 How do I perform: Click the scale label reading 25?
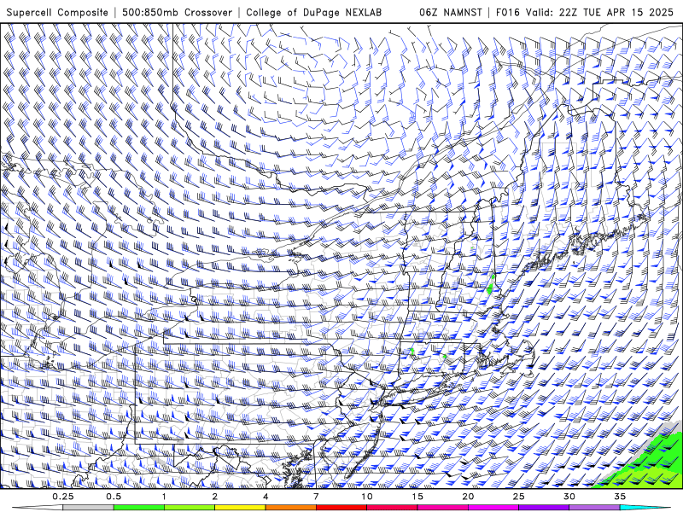[518, 497]
